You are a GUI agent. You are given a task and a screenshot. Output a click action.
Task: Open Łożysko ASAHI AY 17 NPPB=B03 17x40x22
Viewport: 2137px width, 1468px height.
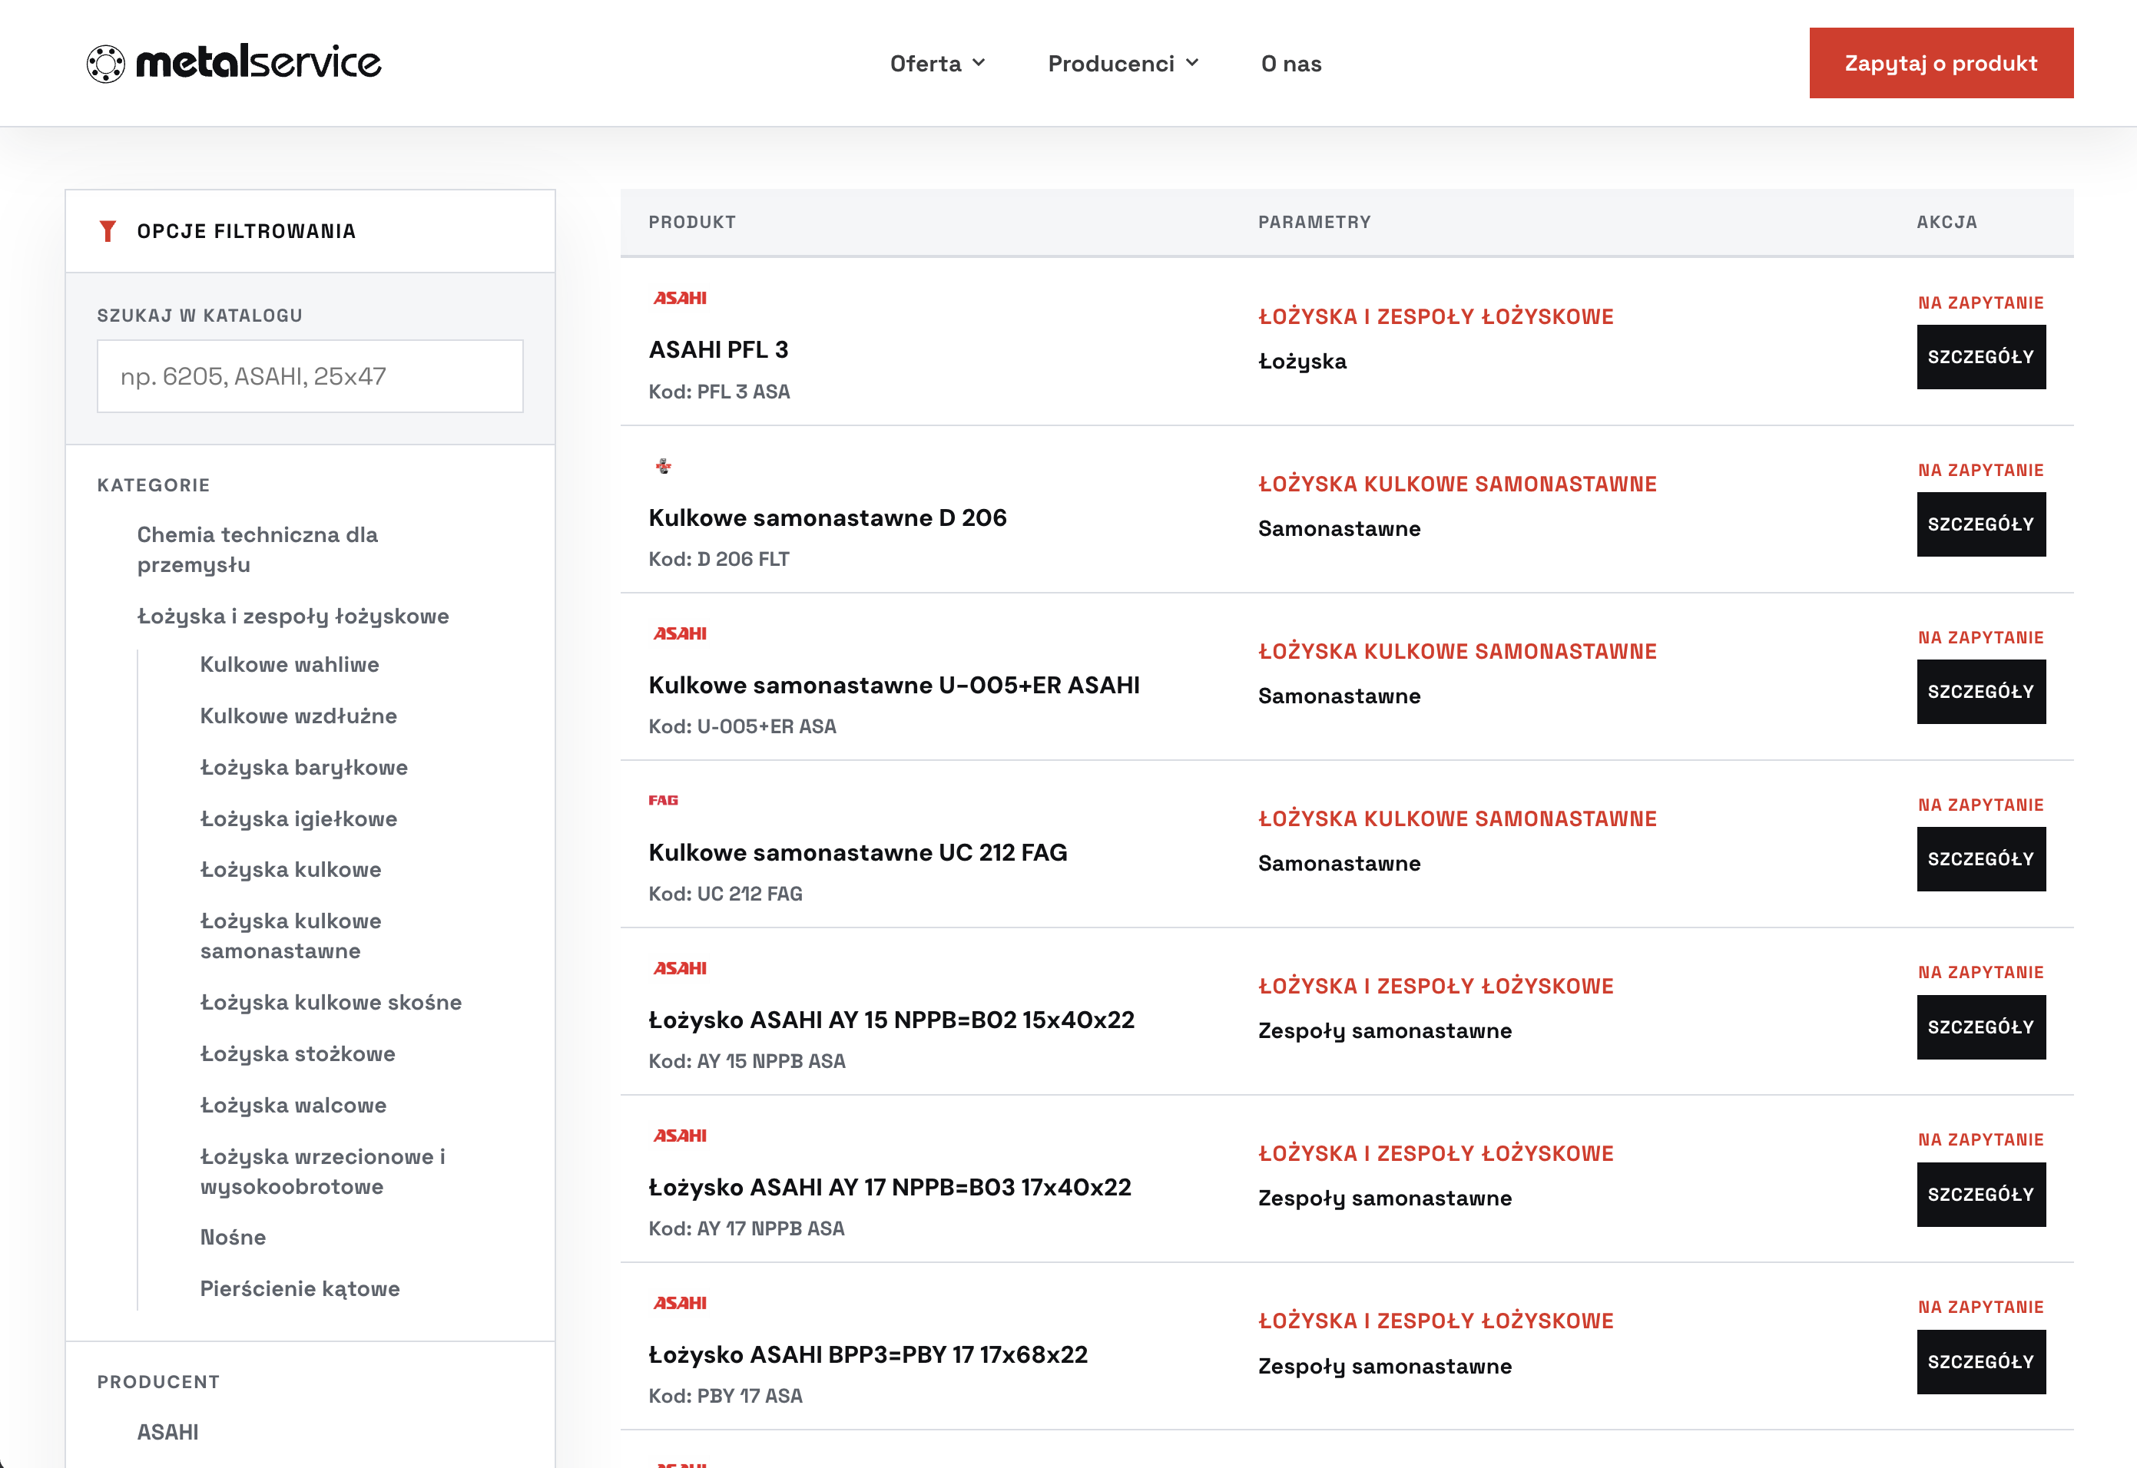tap(890, 1188)
